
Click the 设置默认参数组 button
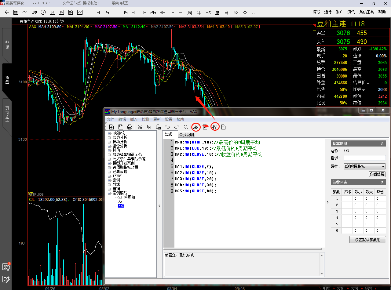[x=367, y=240]
